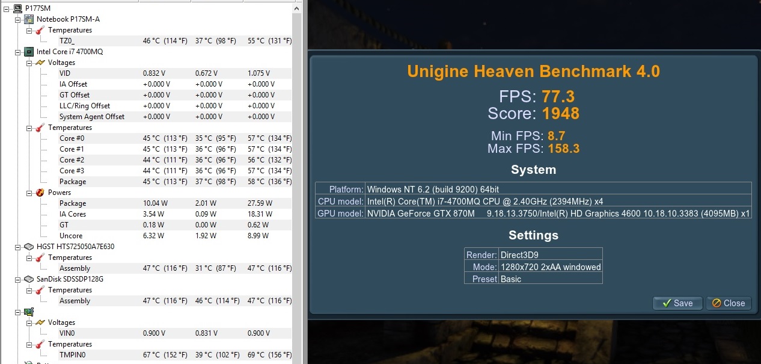Click the Max FPS value 158.3
This screenshot has width=761, height=364.
tap(564, 148)
